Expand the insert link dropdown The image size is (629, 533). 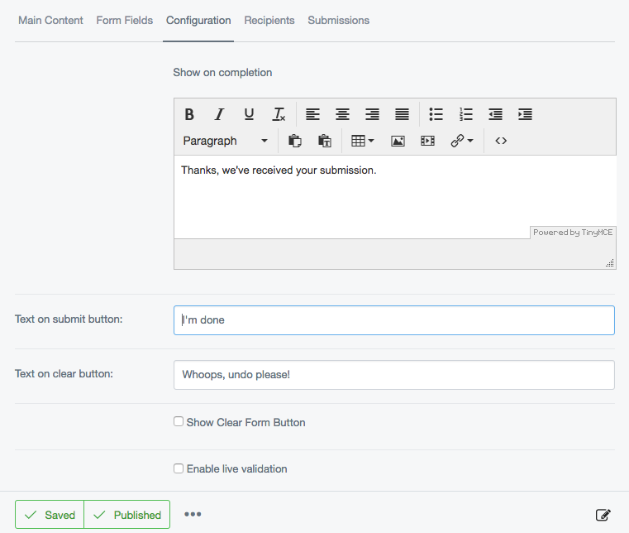click(462, 141)
